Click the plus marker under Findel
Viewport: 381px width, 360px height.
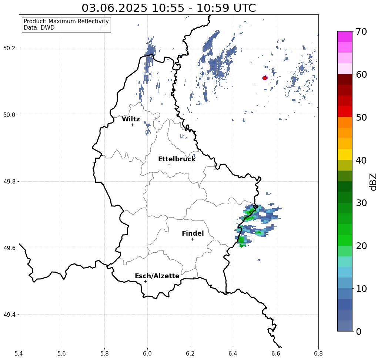tap(192, 239)
